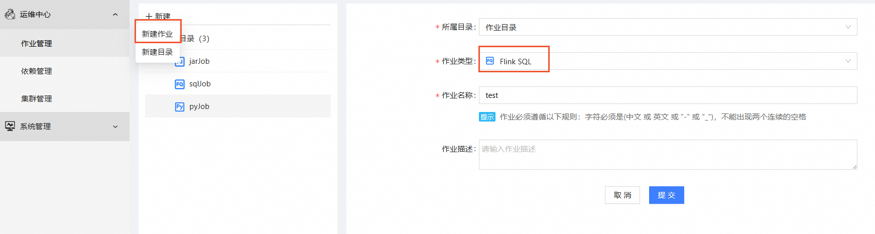Click the 提交 submit button
Screen dimensions: 875x234
(x=666, y=195)
